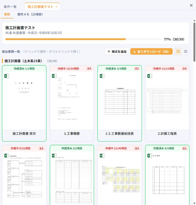Click エ4 badge on 1.工事概要 card
196x205 pixels.
click(89, 69)
